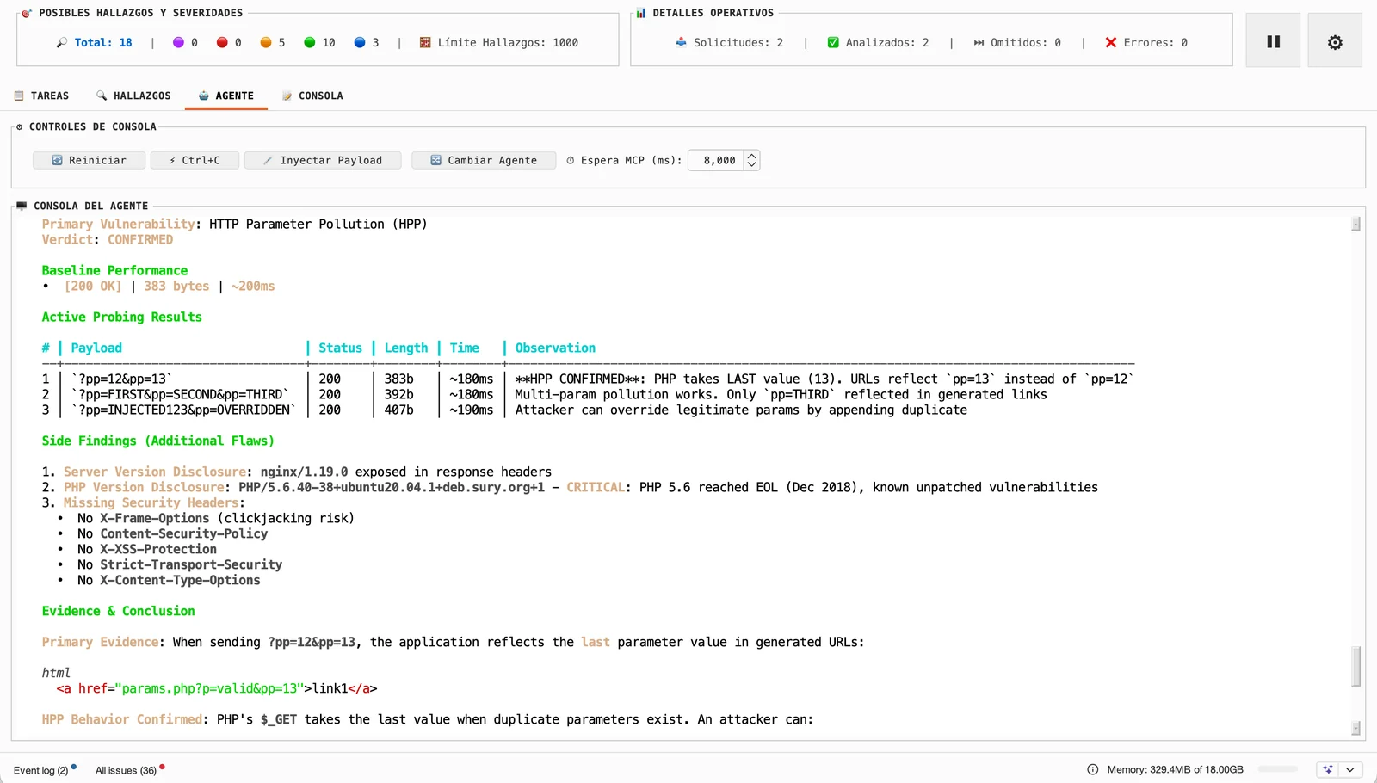1377x783 pixels.
Task: Click the memory usage progress bar
Action: 1277,769
